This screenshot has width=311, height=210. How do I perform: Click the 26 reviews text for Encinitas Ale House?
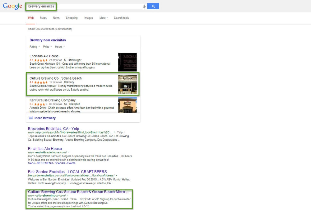click(56, 60)
